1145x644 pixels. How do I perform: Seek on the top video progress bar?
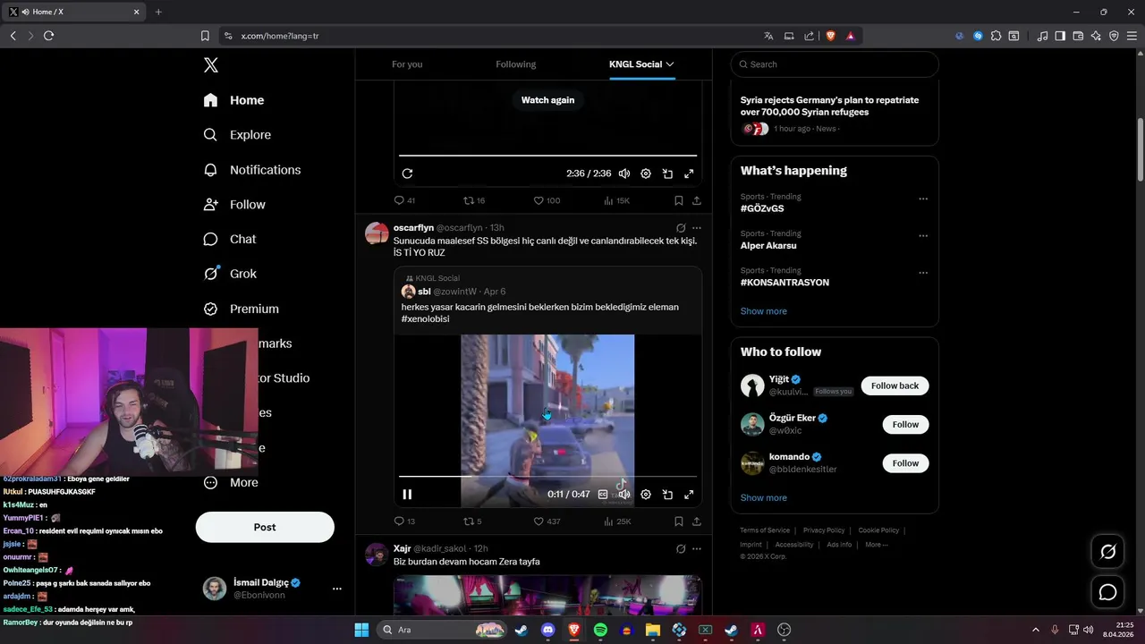point(547,156)
